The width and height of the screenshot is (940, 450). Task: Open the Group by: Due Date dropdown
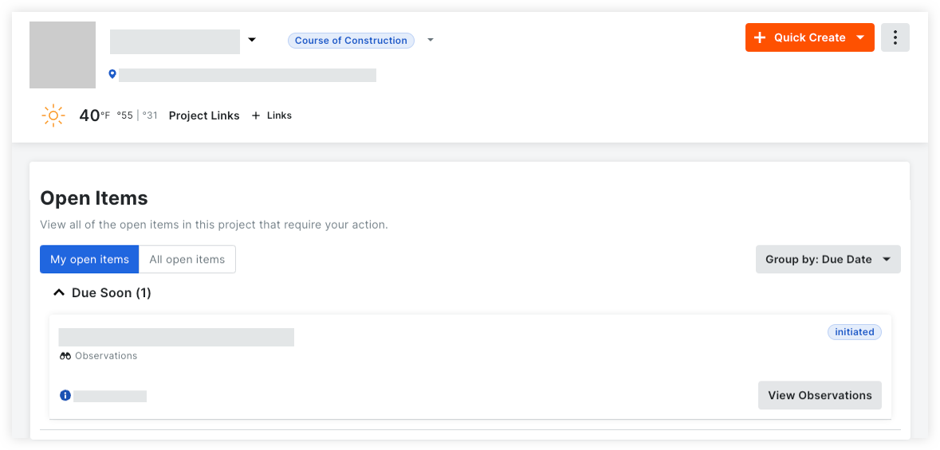point(828,260)
